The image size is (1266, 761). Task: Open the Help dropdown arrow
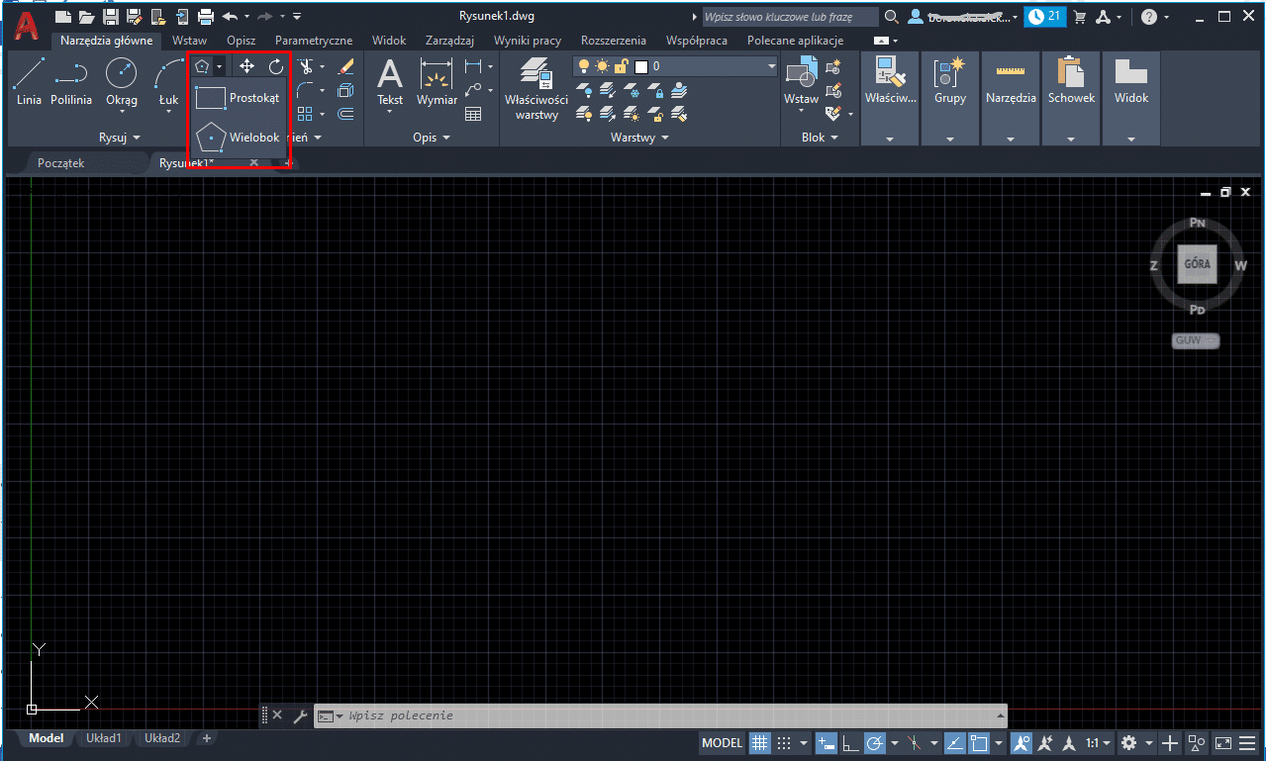[x=1166, y=17]
